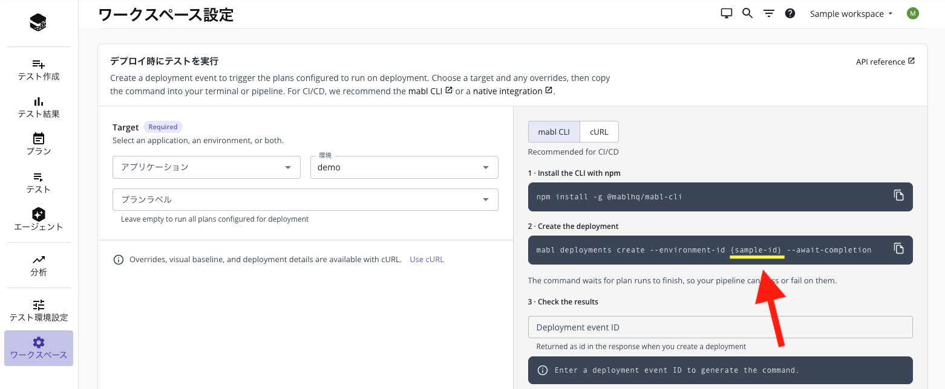
Task: Click the mabl logo icon
Action: click(38, 23)
